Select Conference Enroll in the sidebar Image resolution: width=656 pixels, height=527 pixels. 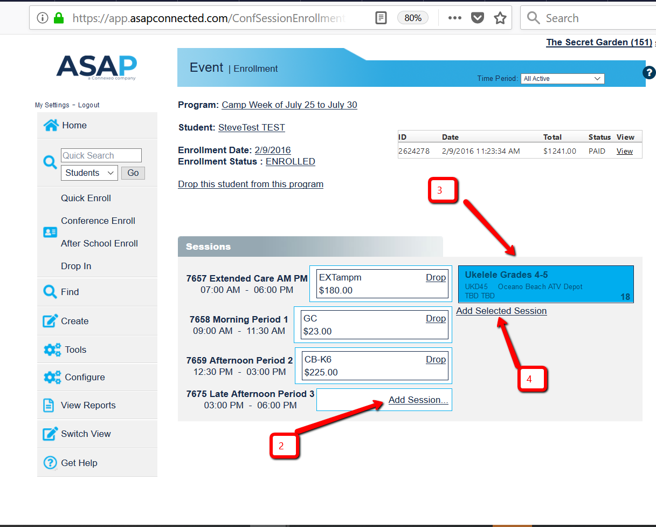click(x=98, y=221)
